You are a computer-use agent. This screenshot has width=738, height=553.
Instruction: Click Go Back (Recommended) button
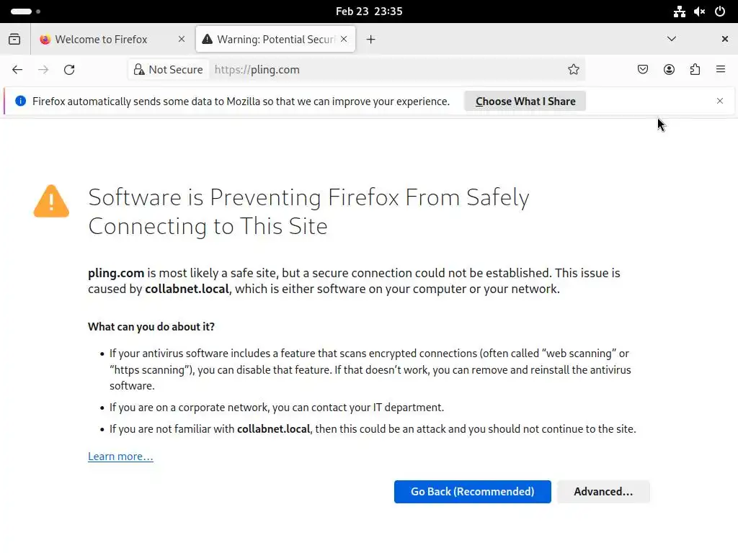pos(472,492)
